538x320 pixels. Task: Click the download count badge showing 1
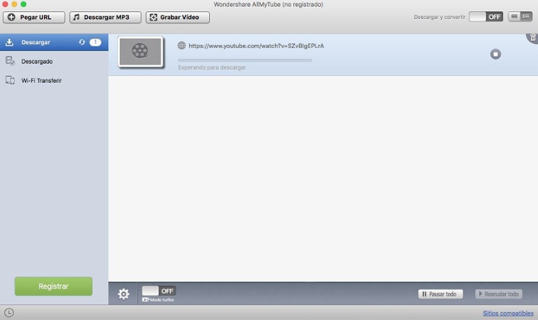point(95,42)
